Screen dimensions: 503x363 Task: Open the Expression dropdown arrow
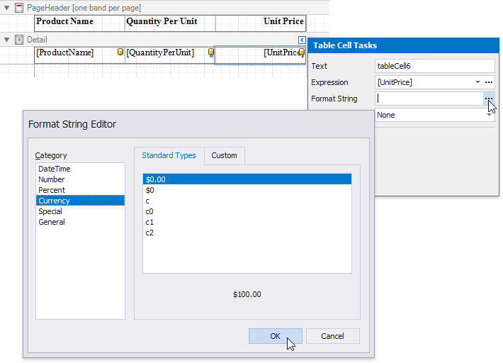click(478, 82)
